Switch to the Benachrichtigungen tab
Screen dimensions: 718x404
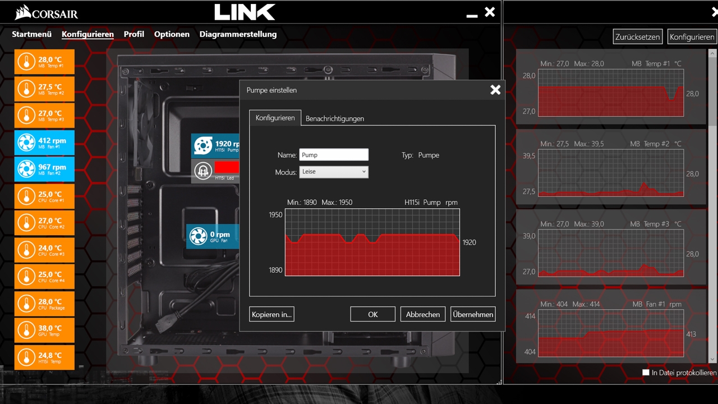(335, 118)
